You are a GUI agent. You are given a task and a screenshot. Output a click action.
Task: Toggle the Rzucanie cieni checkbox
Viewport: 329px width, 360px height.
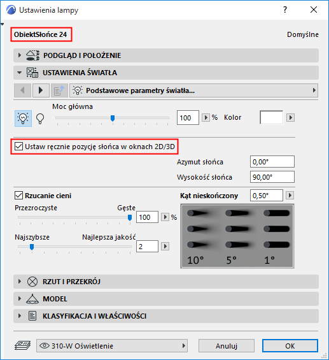point(18,196)
